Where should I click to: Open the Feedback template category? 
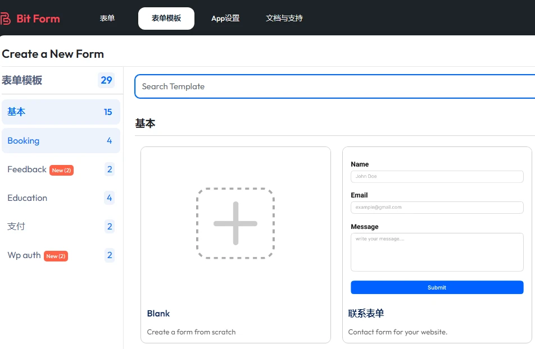[x=26, y=169]
